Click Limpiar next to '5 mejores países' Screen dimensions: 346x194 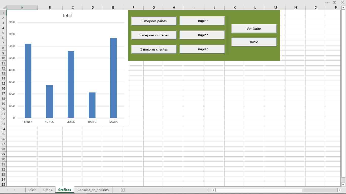[202, 21]
